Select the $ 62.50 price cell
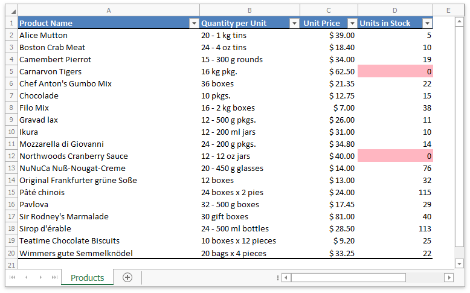The width and height of the screenshot is (470, 293). click(x=329, y=71)
